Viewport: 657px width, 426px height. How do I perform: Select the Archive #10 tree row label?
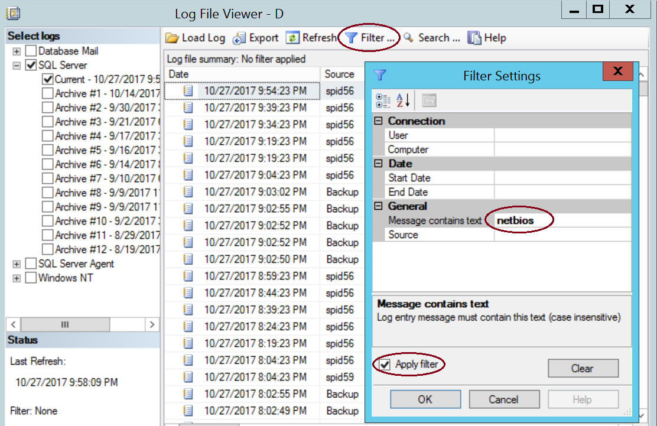coord(107,221)
